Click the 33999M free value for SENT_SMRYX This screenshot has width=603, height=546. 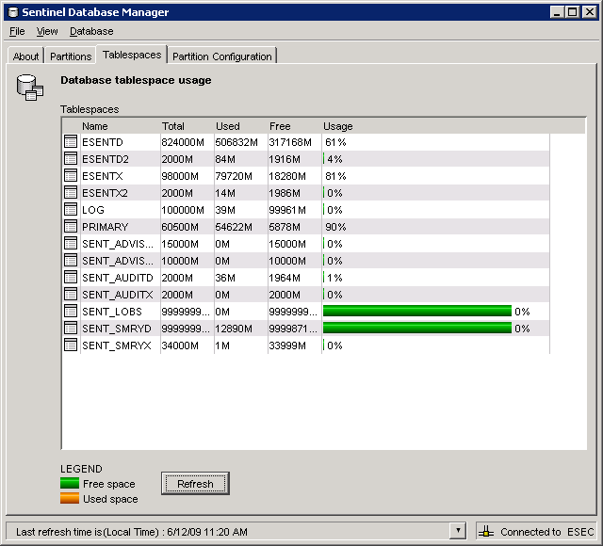pyautogui.click(x=287, y=345)
